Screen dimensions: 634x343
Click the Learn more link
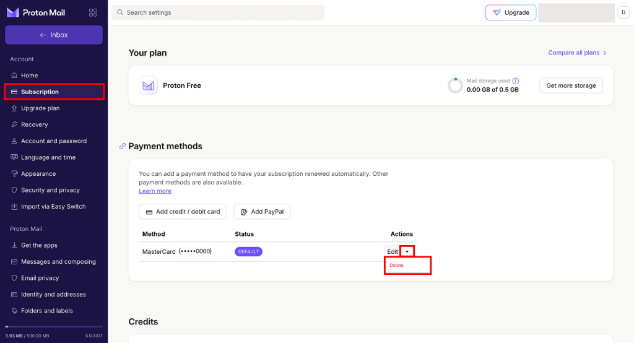pos(155,191)
